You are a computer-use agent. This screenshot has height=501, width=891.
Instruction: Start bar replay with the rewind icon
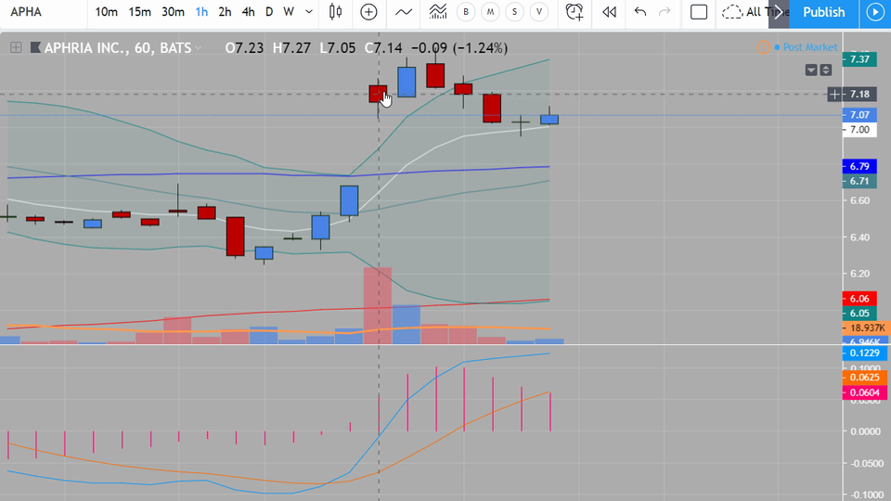tap(609, 12)
